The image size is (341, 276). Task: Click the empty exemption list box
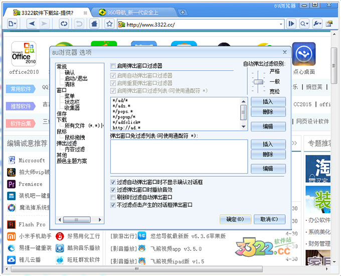(x=179, y=157)
